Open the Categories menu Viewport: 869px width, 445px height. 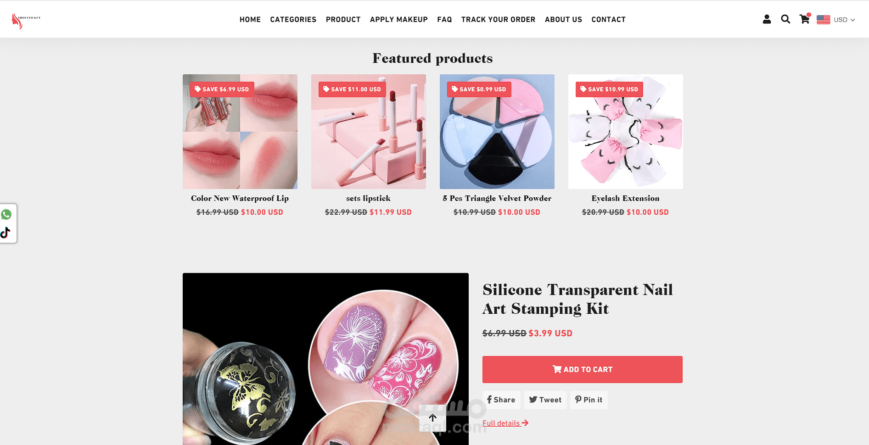(293, 19)
